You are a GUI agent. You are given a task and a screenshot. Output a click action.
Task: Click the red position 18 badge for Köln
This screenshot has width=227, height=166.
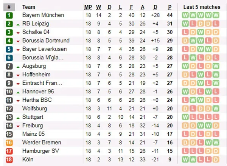click(9, 160)
